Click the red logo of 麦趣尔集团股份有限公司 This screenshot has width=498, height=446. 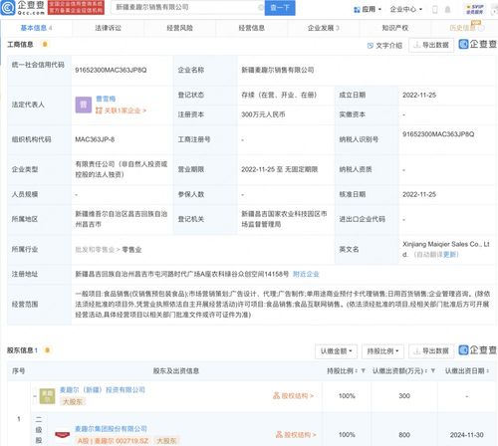[63, 435]
